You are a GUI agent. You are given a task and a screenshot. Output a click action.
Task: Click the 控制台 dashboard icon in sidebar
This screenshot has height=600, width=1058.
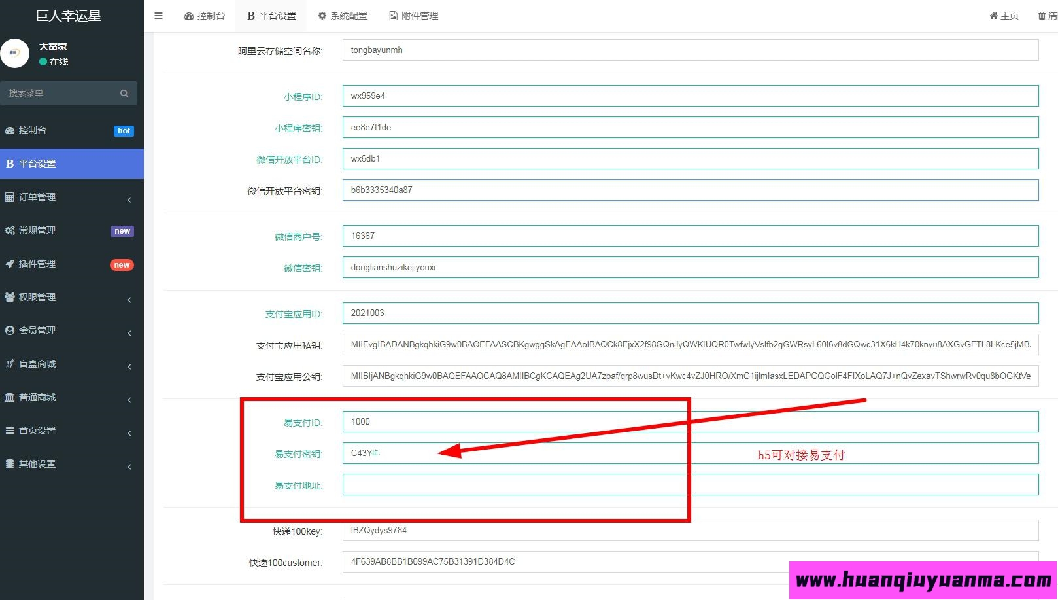[10, 130]
